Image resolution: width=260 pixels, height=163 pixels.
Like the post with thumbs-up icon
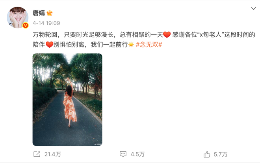(207, 154)
